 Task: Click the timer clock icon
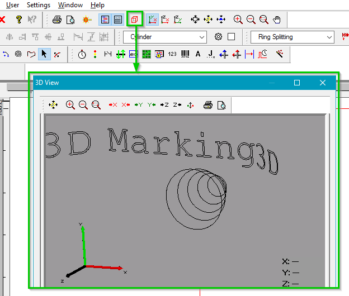[82, 54]
